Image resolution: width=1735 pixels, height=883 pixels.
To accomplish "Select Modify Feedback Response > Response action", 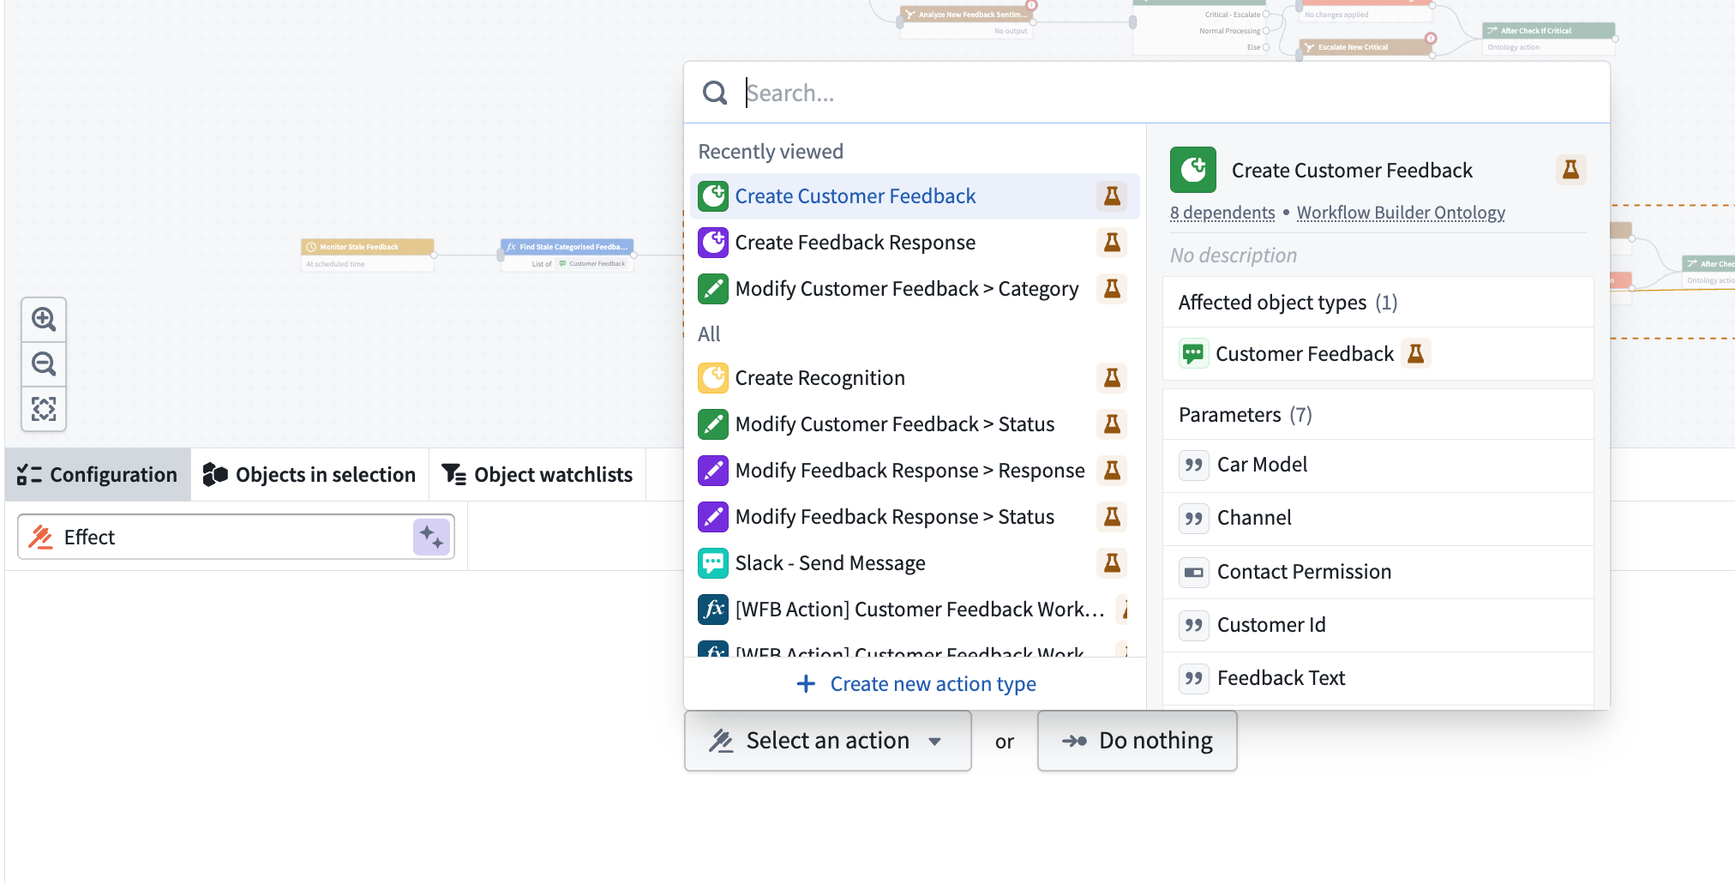I will (915, 471).
